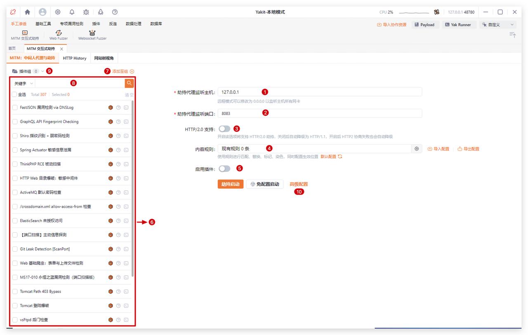The width and height of the screenshot is (528, 335).
Task: Click the home icon in title bar
Action: [x=27, y=12]
